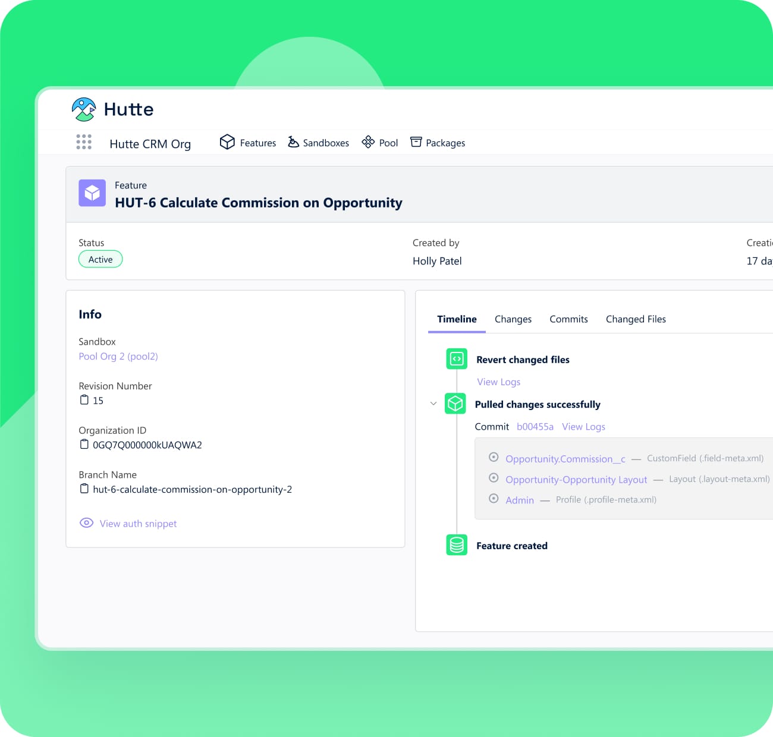
Task: Open the Sandboxes navigation item
Action: pyautogui.click(x=318, y=143)
